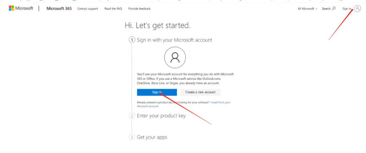Click the Hi. Let's get started. title
Image resolution: width=366 pixels, height=153 pixels.
click(157, 25)
